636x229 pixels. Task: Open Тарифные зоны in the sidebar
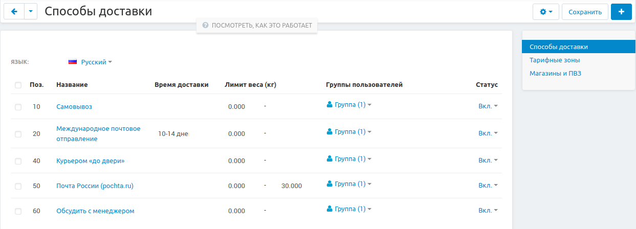pyautogui.click(x=555, y=60)
